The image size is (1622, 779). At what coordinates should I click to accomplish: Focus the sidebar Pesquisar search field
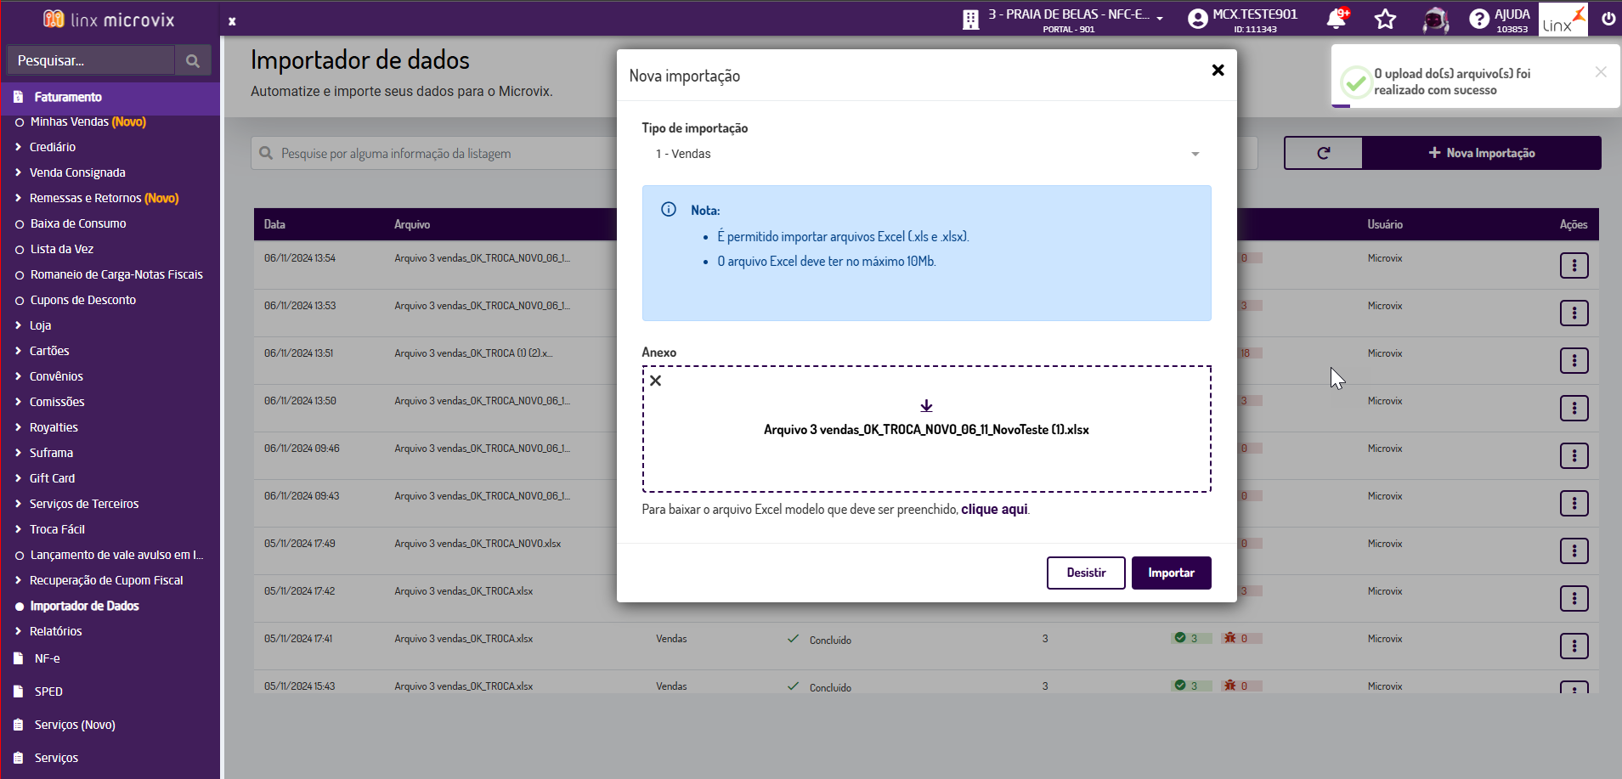[90, 61]
